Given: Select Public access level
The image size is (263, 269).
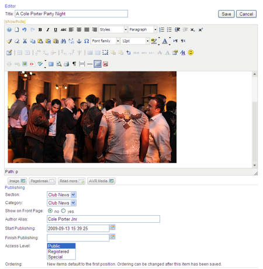Looking at the screenshot, I should (x=61, y=246).
